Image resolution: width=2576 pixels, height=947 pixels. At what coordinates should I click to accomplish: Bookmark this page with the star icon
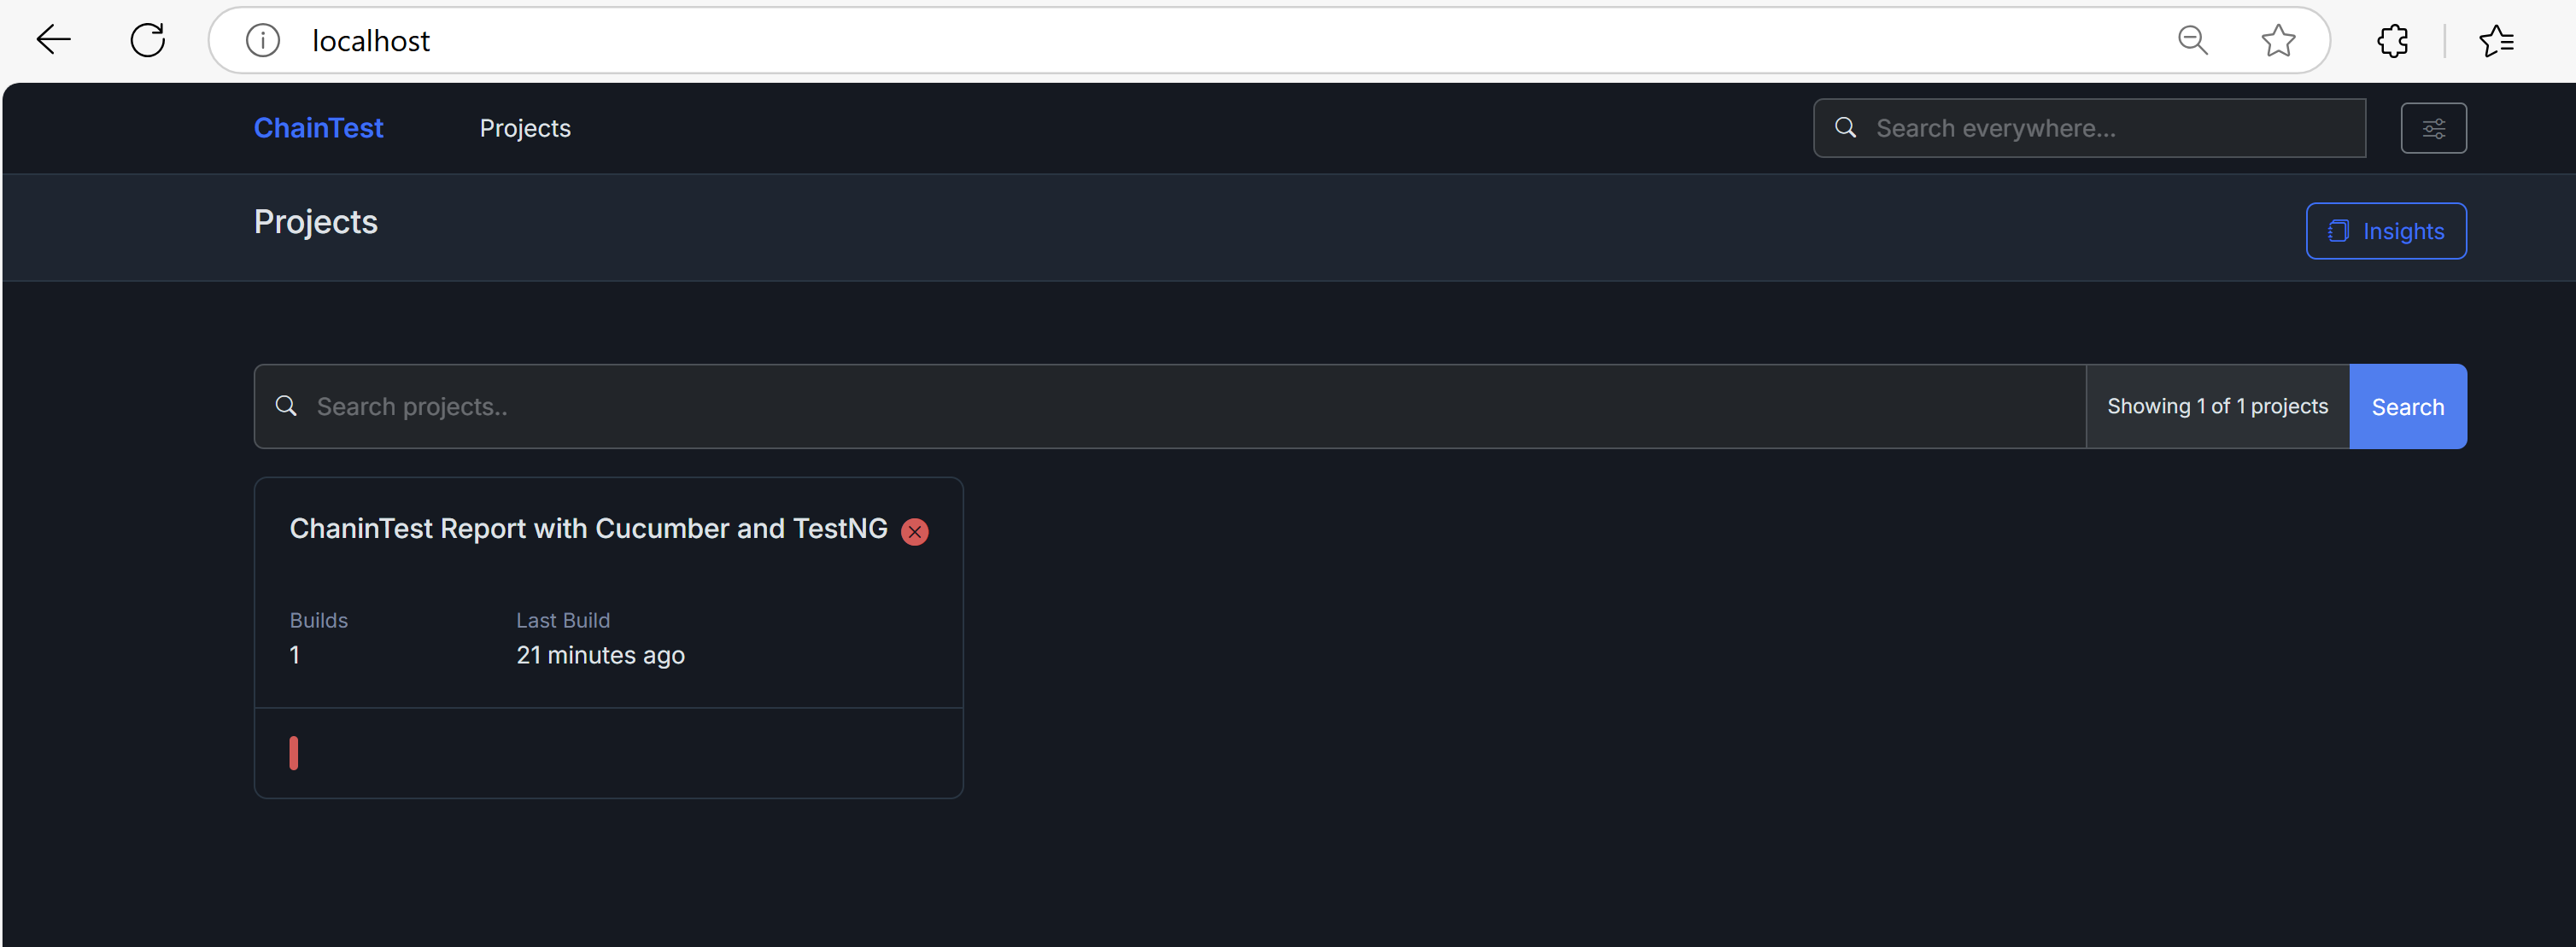pos(2278,40)
